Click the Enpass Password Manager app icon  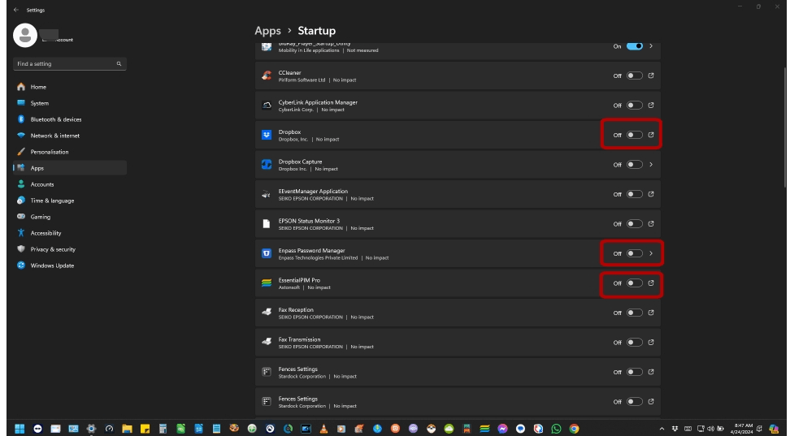coord(267,253)
